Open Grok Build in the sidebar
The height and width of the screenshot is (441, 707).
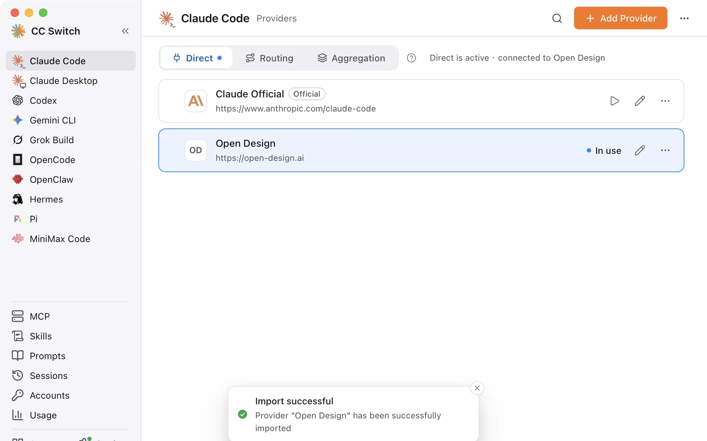click(71, 140)
